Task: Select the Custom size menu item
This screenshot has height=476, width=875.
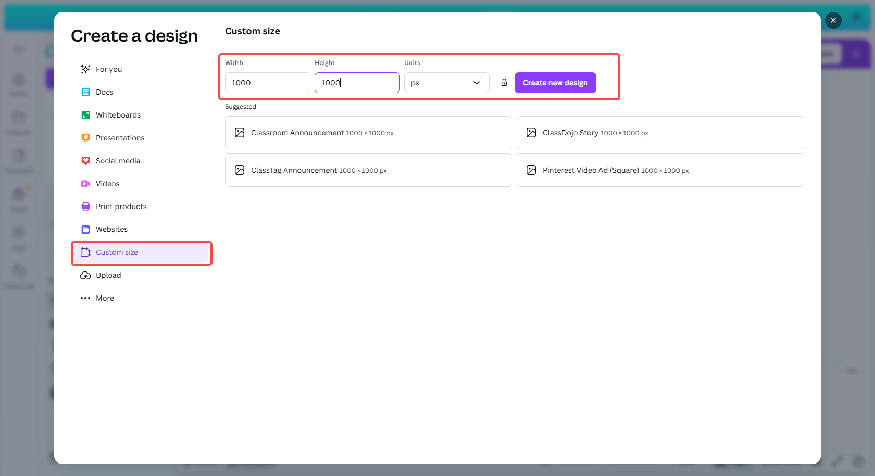Action: tap(117, 252)
